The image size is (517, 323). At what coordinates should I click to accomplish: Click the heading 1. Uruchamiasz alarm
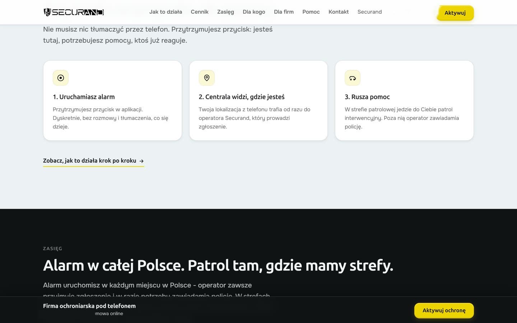84,97
